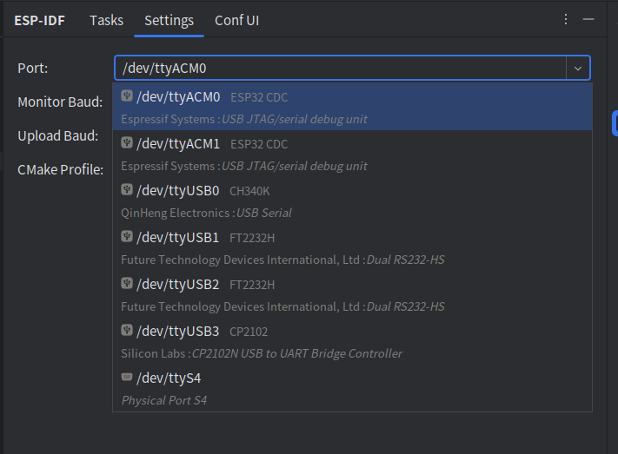The width and height of the screenshot is (618, 454).
Task: Click the serial port icon beside /dev/ttyS4
Action: [x=127, y=378]
